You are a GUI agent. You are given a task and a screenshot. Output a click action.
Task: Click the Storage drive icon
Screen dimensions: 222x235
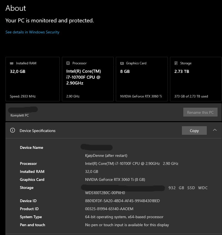pyautogui.click(x=176, y=63)
